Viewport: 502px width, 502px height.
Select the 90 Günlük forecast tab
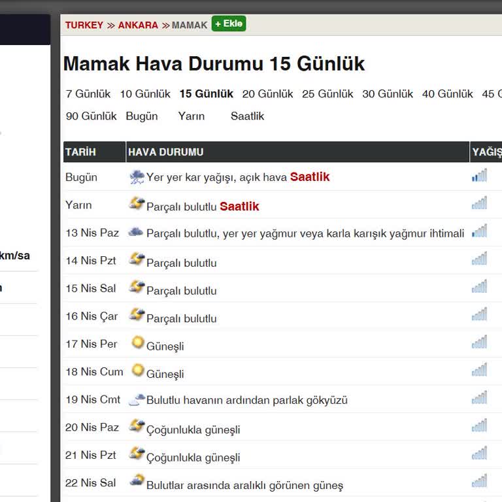point(92,116)
